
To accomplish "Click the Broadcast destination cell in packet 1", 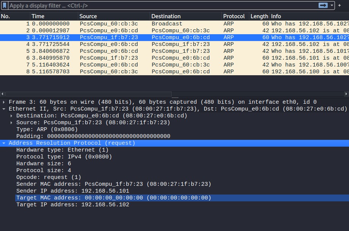I will (x=167, y=24).
